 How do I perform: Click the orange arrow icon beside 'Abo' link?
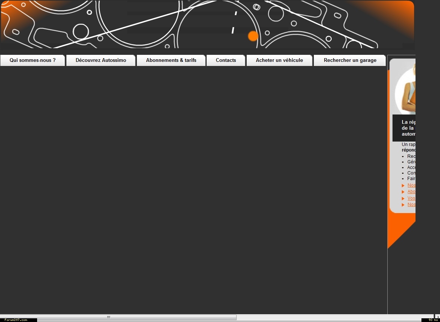pyautogui.click(x=403, y=192)
